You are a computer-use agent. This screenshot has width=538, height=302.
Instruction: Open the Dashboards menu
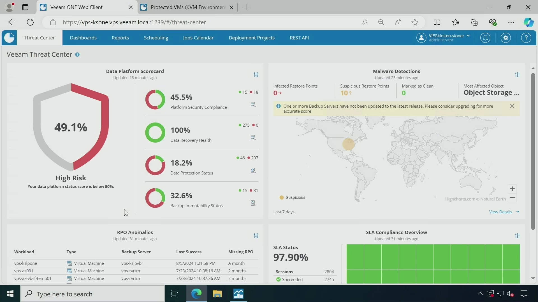[x=83, y=38]
